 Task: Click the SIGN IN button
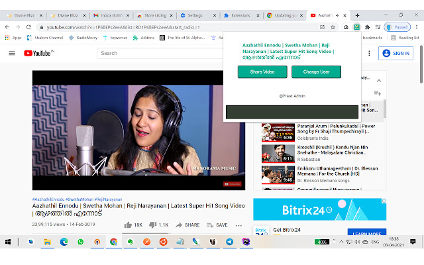click(396, 53)
